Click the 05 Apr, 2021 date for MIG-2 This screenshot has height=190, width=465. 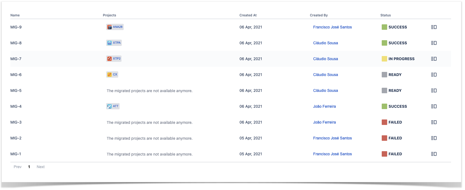click(251, 138)
